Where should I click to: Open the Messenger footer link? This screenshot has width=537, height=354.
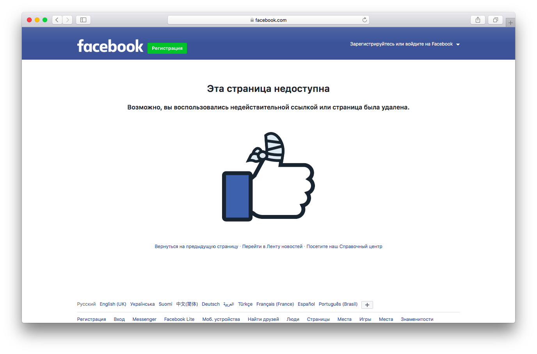pyautogui.click(x=144, y=319)
